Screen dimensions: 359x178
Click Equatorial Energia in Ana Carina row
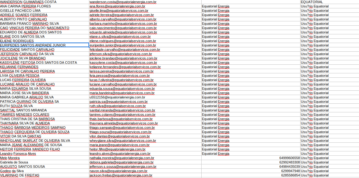pyautogui.click(x=216, y=6)
